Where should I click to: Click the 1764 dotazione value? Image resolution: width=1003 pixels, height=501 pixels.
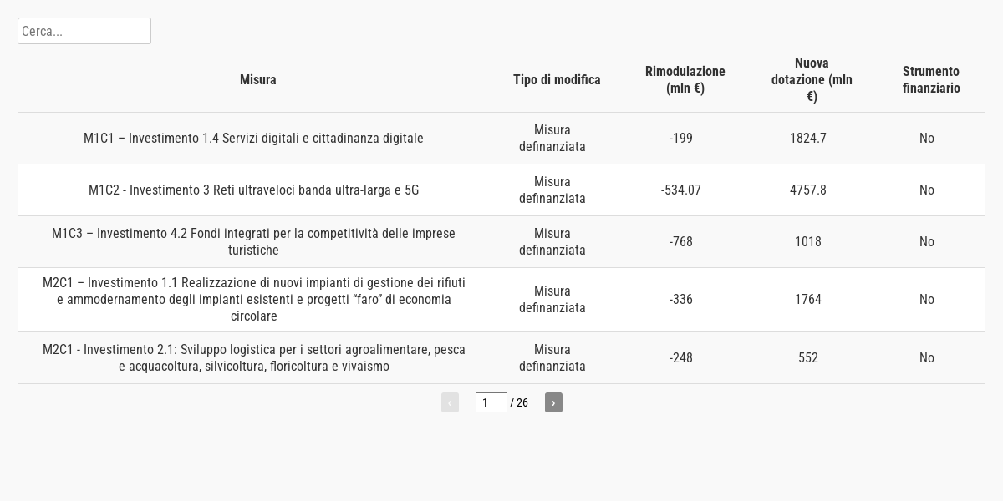[808, 300]
